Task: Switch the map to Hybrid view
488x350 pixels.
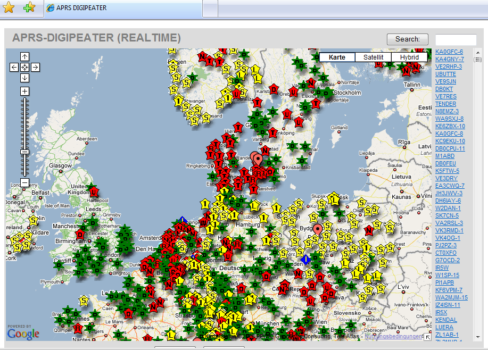Action: pos(409,57)
